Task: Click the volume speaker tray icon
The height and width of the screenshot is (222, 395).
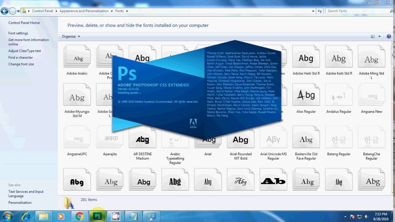Action: tap(367, 216)
